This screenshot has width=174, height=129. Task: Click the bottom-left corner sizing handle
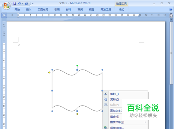[x=52, y=111]
